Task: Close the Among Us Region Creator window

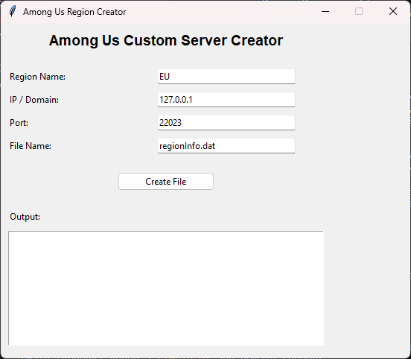Action: [x=393, y=11]
